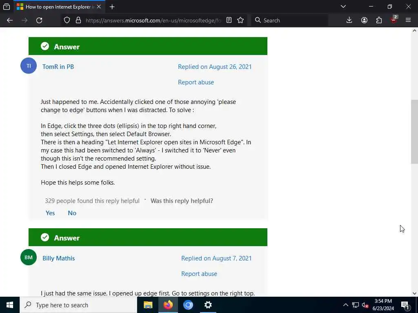
Task: Open the Downloads panel
Action: 349,20
